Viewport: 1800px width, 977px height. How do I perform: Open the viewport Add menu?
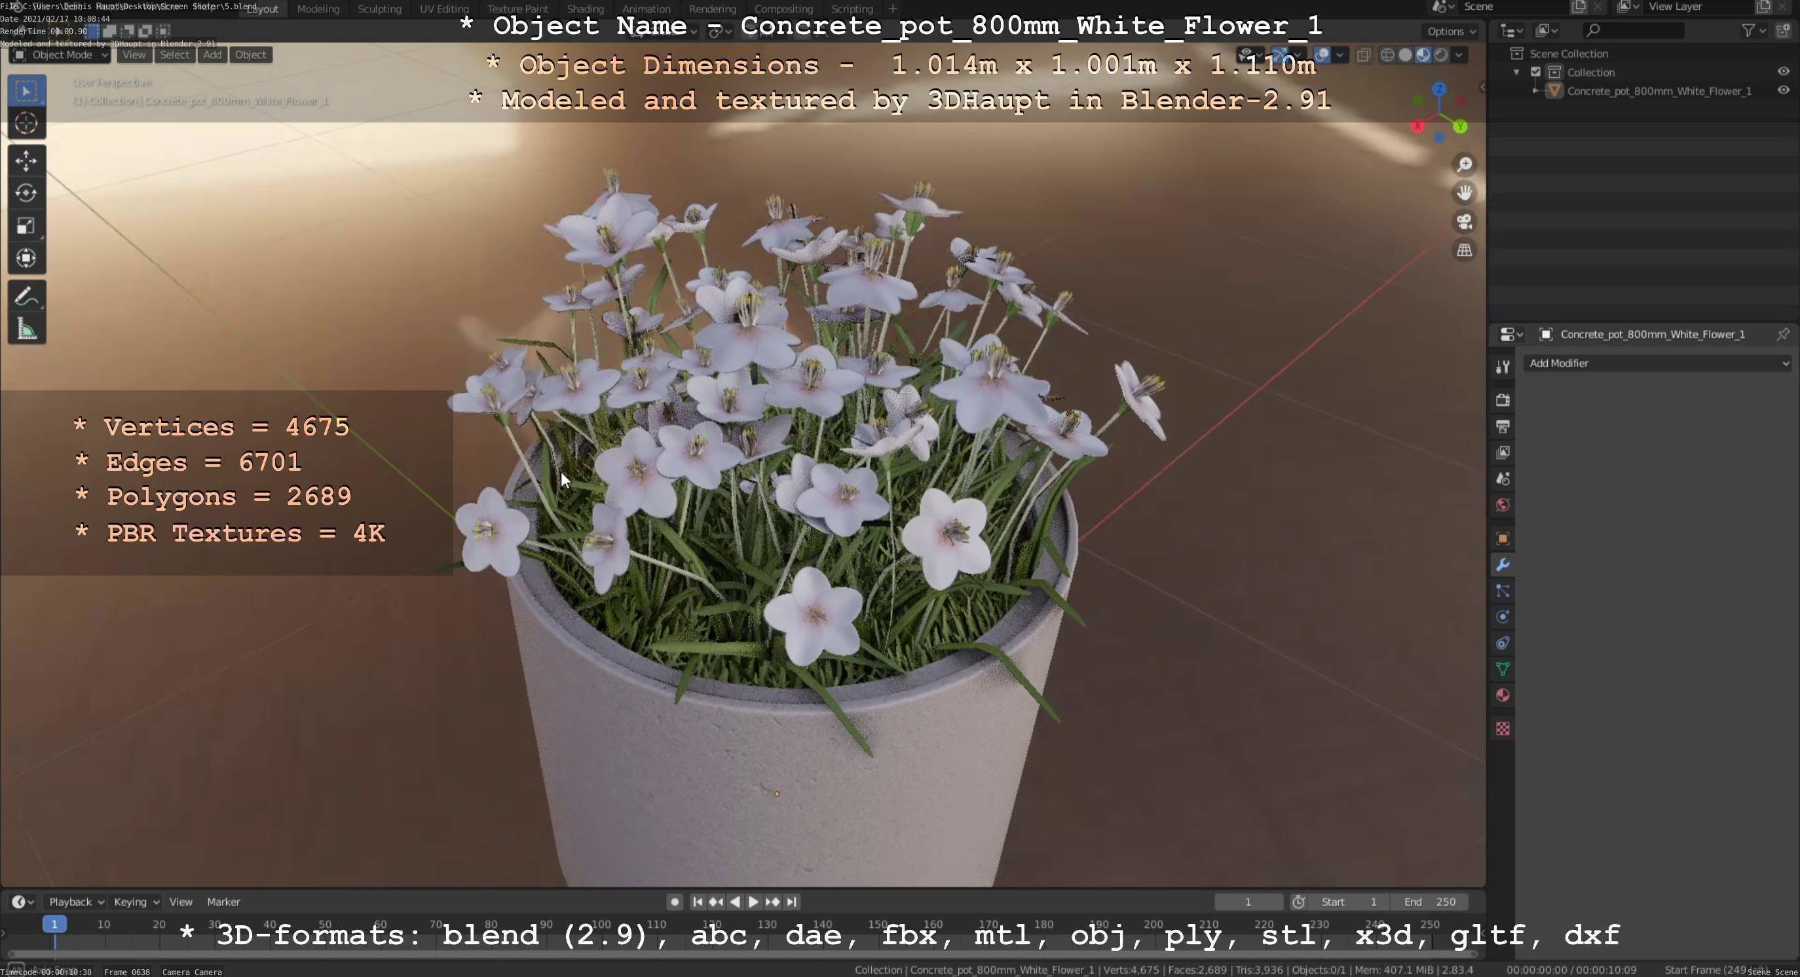(212, 54)
